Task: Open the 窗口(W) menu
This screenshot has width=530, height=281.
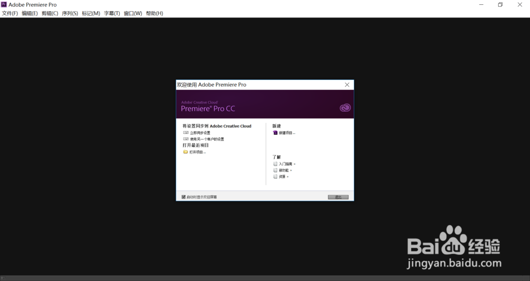Action: 133,13
